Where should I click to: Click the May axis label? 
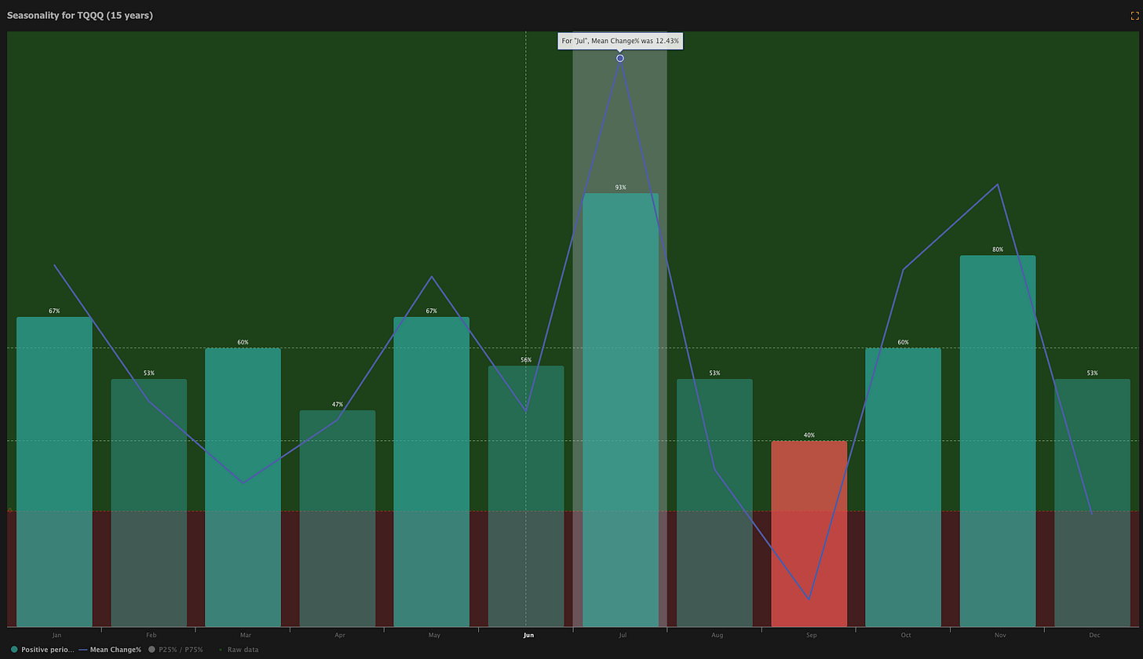pos(434,635)
